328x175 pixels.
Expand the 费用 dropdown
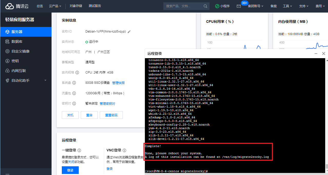[320, 6]
